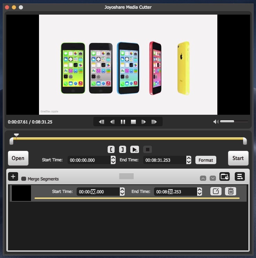Click the segment thumbnail preview

point(21,193)
